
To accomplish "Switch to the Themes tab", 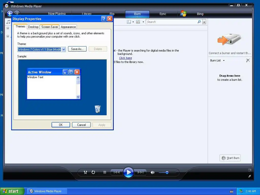I will (20, 26).
